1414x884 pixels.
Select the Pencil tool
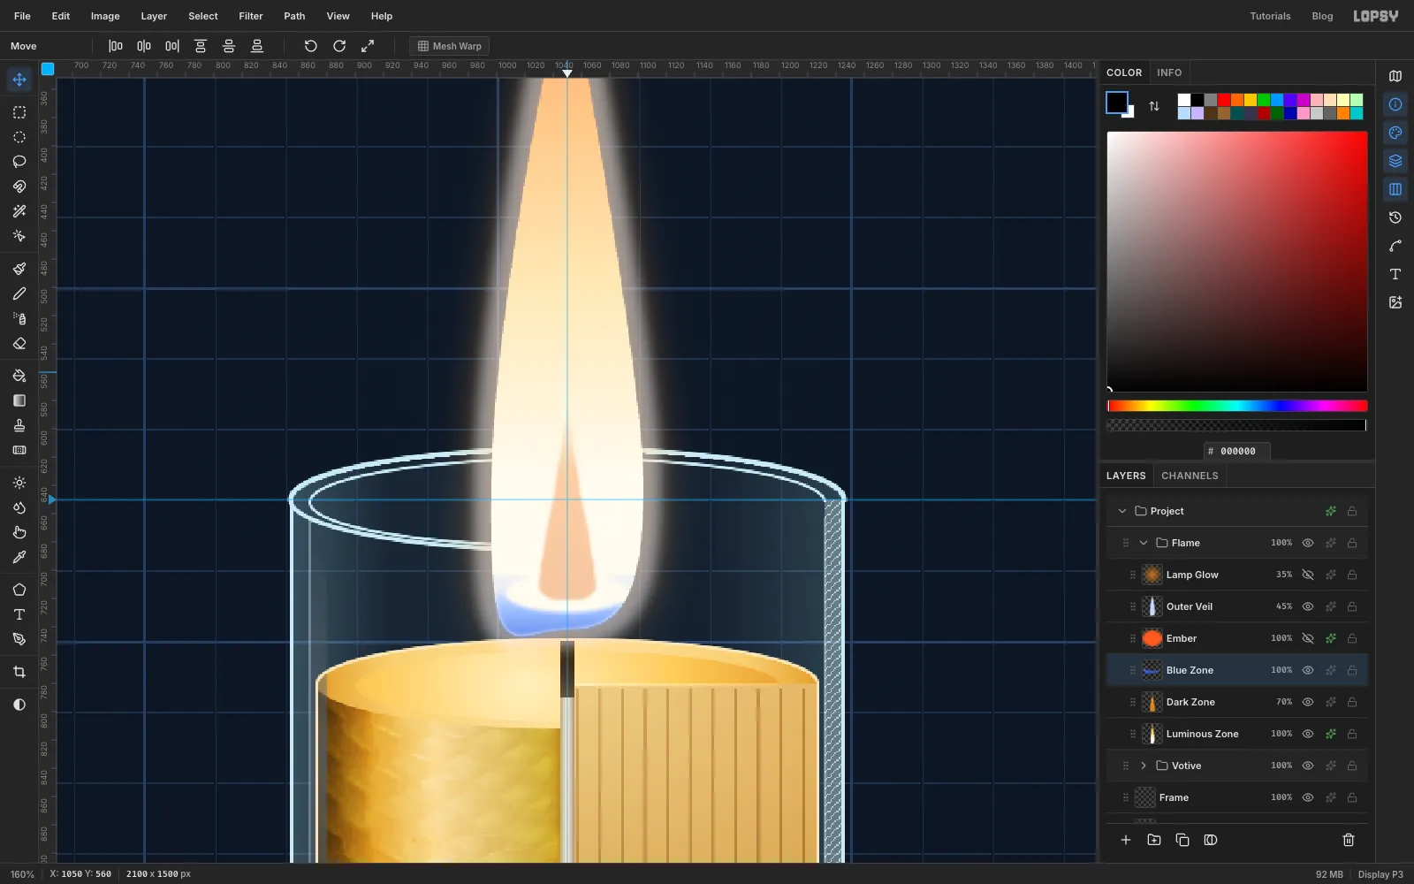pos(19,293)
